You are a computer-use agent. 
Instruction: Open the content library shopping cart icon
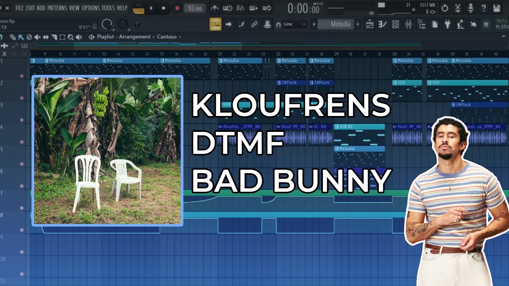click(x=486, y=24)
